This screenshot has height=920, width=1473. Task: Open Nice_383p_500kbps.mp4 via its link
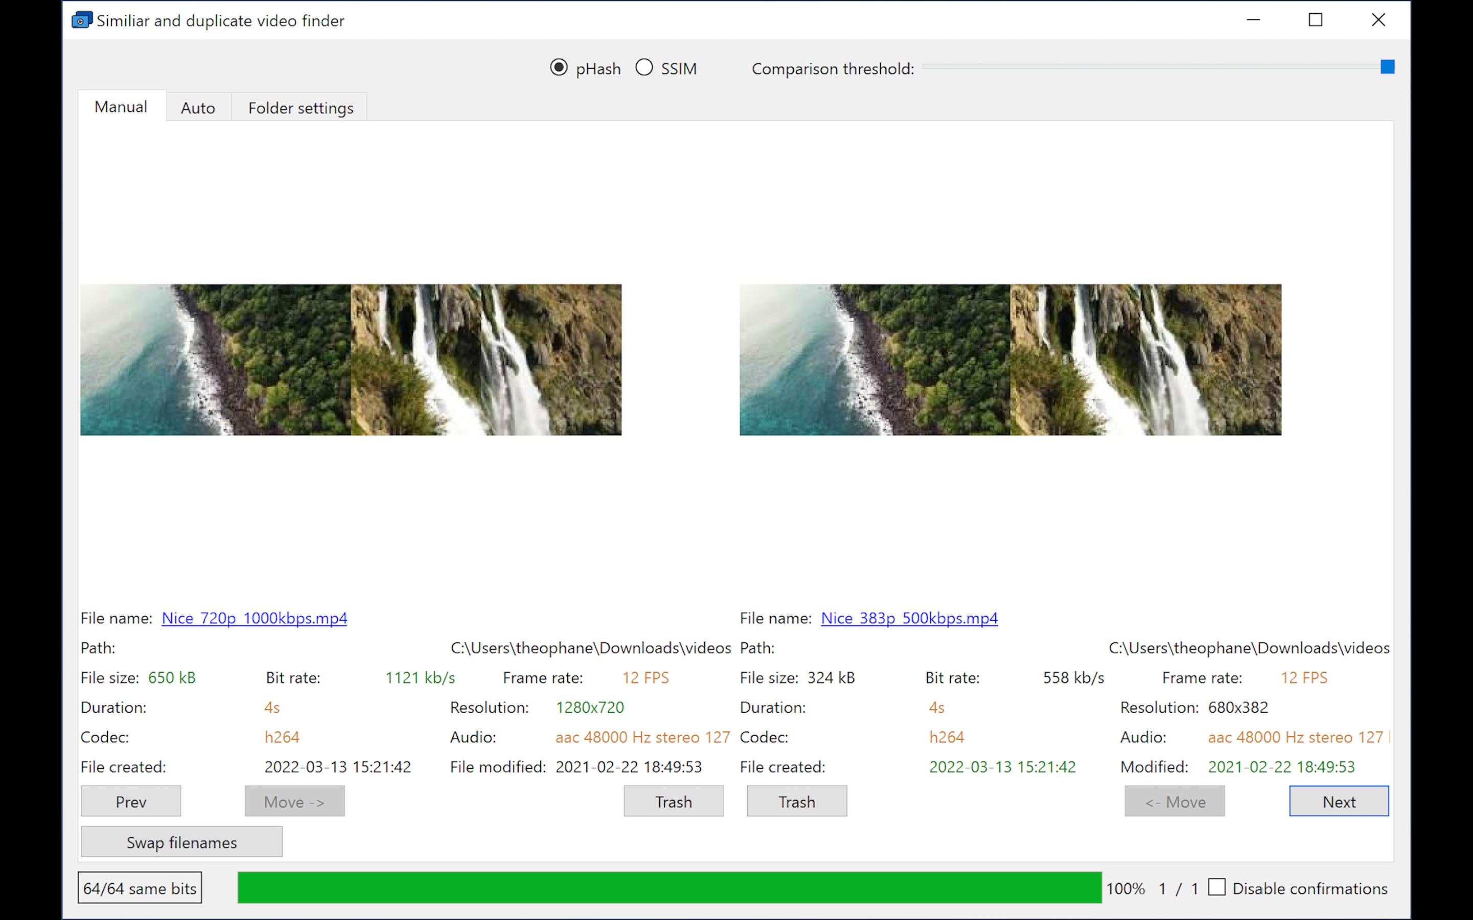pos(909,618)
